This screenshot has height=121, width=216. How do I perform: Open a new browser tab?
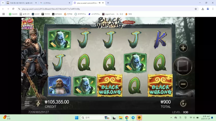click(x=108, y=3)
